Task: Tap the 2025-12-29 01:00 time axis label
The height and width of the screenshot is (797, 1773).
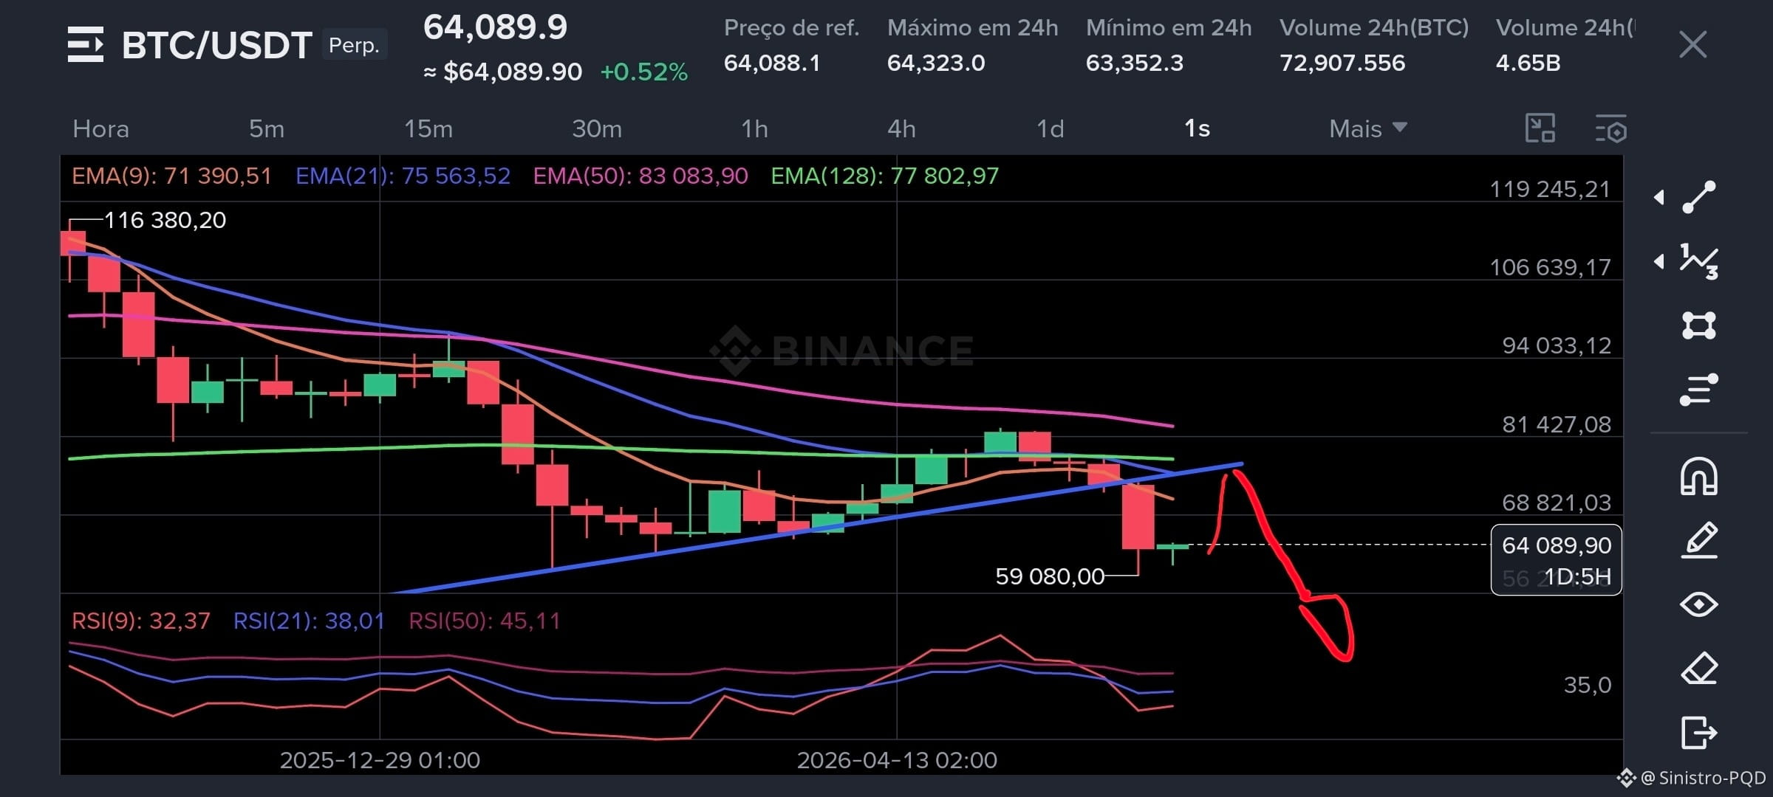Action: 380,760
